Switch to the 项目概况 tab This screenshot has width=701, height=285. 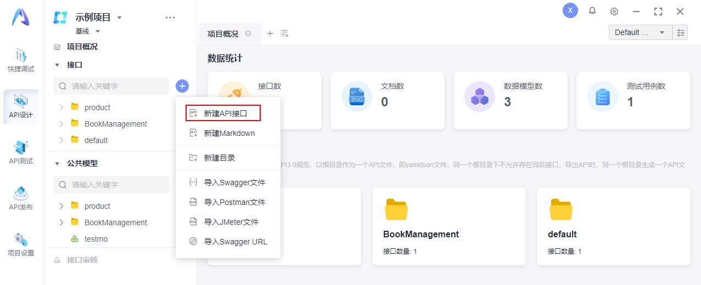click(x=223, y=34)
